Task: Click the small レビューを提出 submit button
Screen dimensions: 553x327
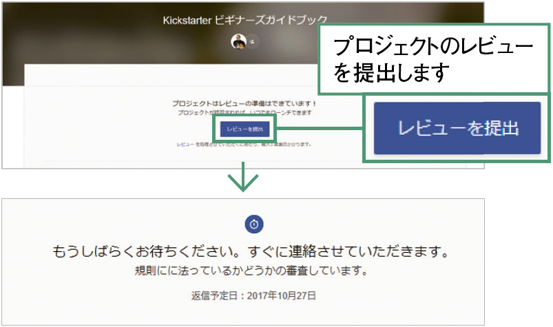Action: [244, 129]
